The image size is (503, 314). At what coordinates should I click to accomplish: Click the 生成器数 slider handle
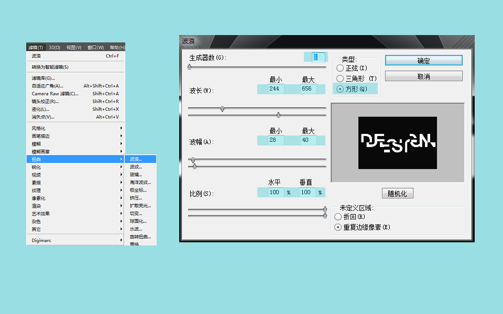190,66
